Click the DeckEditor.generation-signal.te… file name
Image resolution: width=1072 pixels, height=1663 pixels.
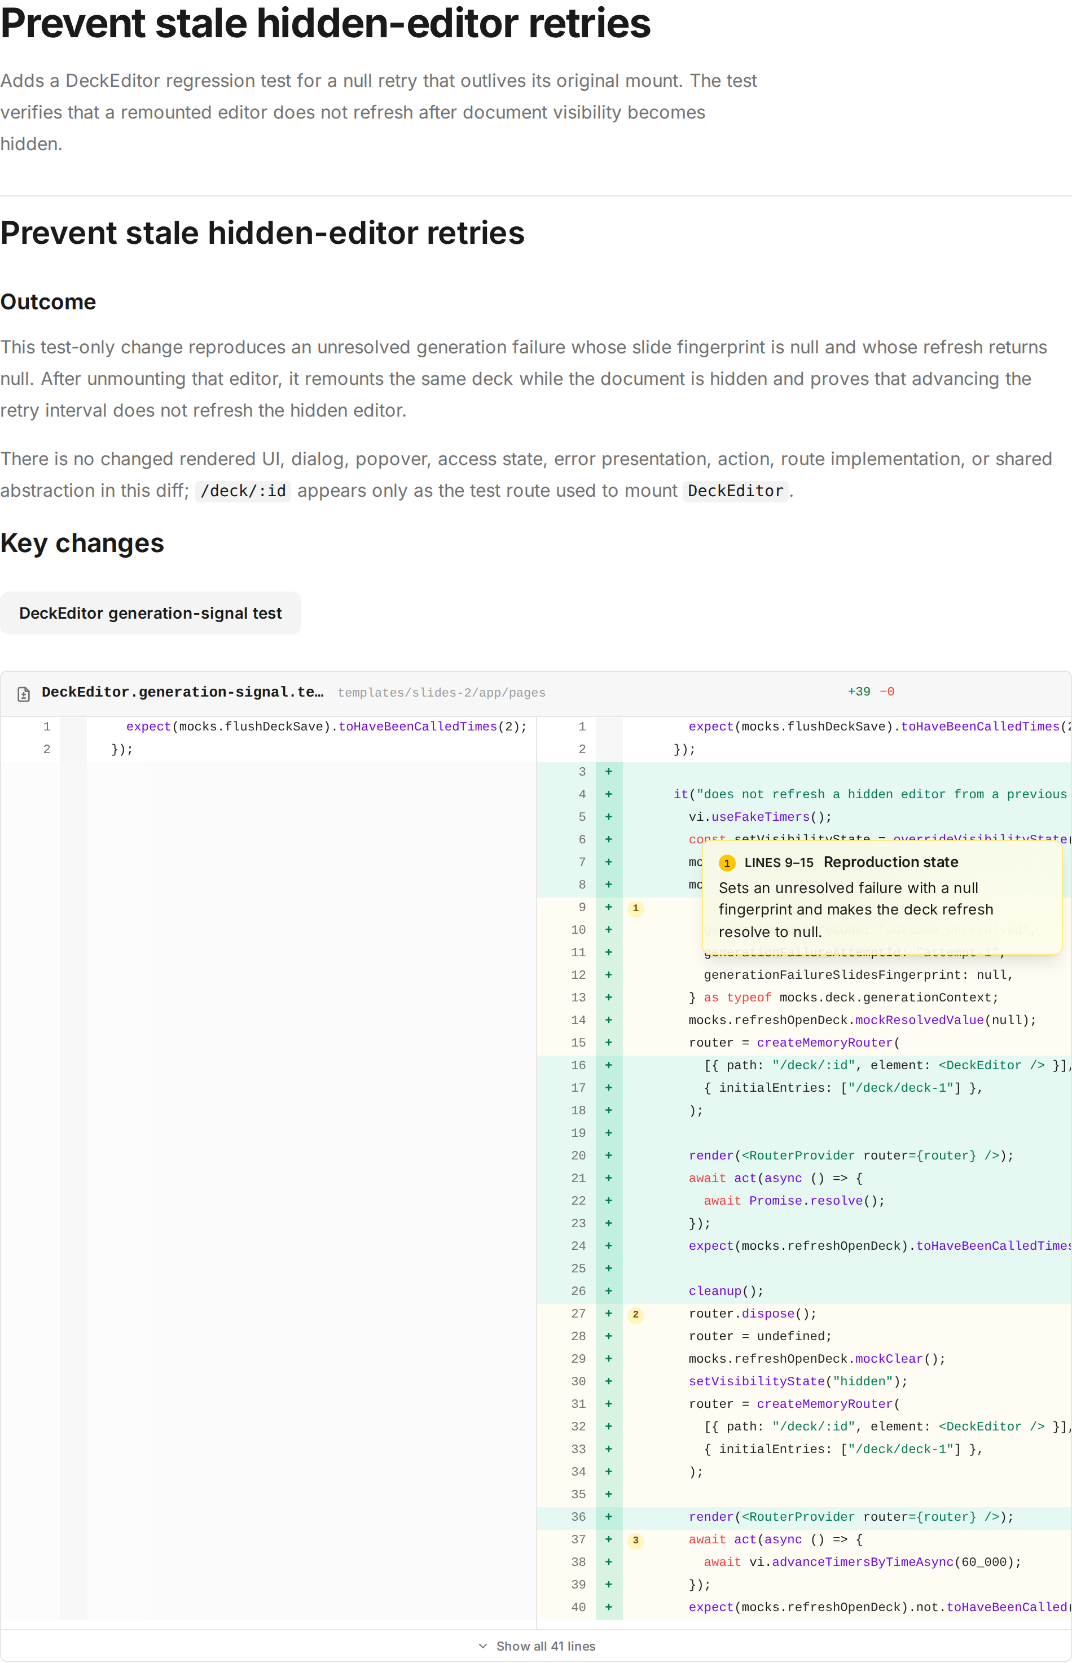click(x=182, y=692)
